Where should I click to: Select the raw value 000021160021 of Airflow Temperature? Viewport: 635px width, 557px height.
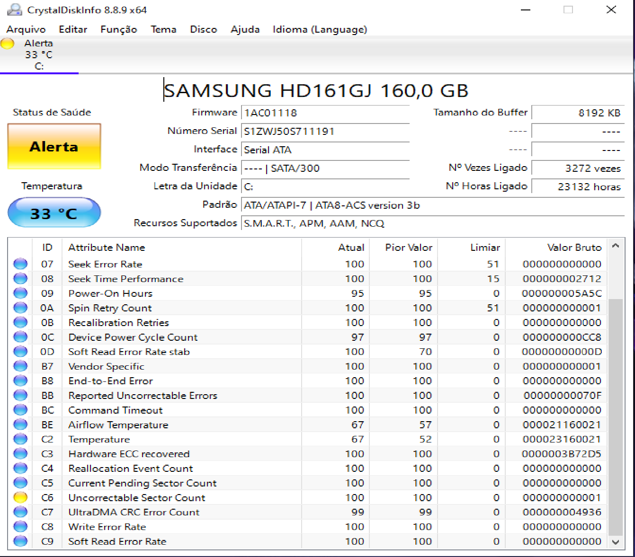562,425
